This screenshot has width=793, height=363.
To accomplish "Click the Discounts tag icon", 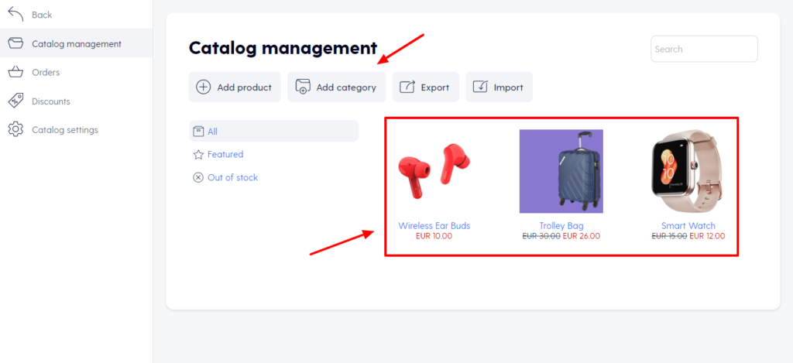I will coord(15,101).
